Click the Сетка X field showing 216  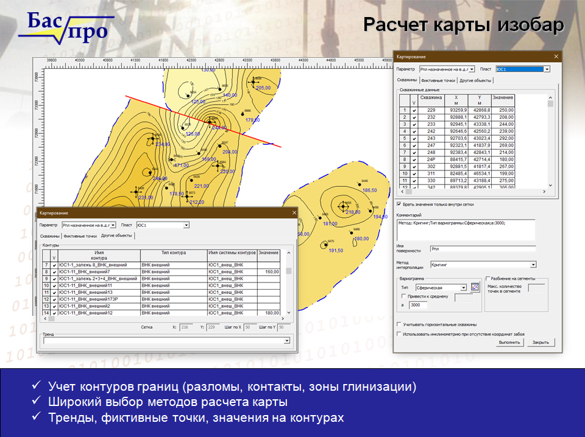[186, 327]
